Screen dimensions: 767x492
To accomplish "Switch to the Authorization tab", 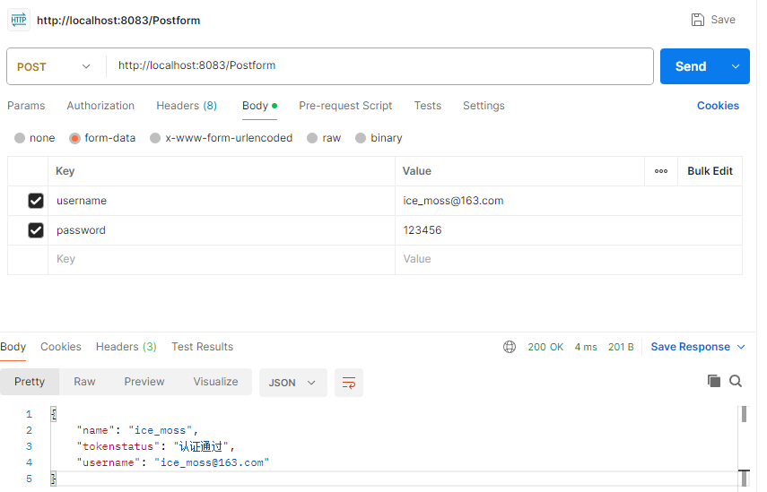I will point(100,106).
